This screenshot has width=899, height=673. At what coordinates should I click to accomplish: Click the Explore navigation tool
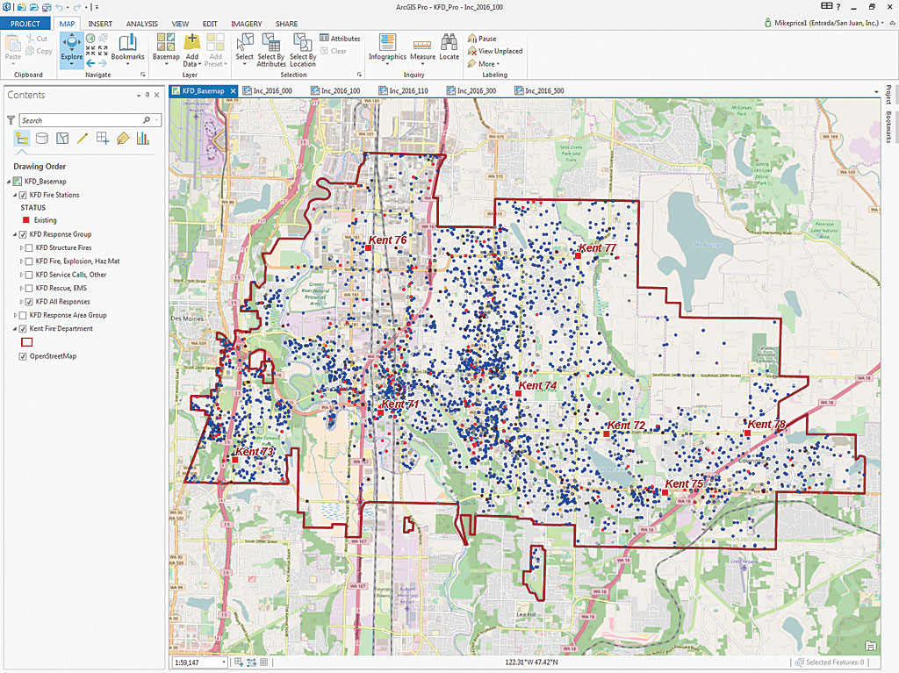coord(72,49)
